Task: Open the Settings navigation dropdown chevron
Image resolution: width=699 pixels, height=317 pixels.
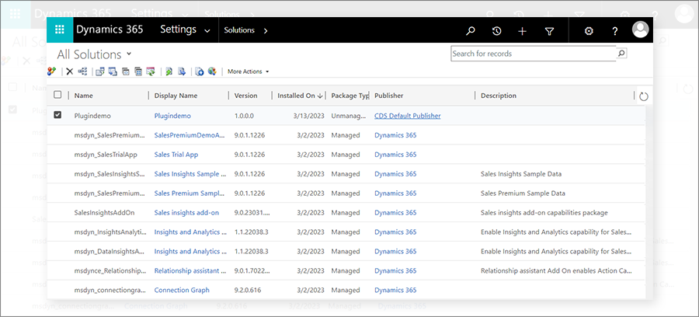Action: [x=207, y=31]
